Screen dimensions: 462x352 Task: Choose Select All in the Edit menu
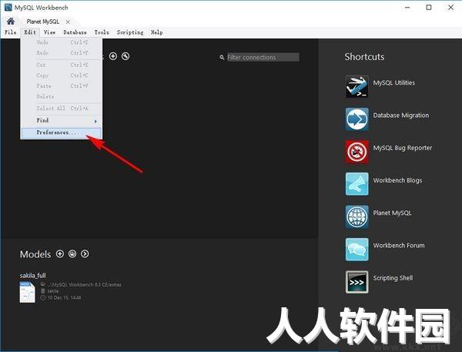tap(62, 108)
